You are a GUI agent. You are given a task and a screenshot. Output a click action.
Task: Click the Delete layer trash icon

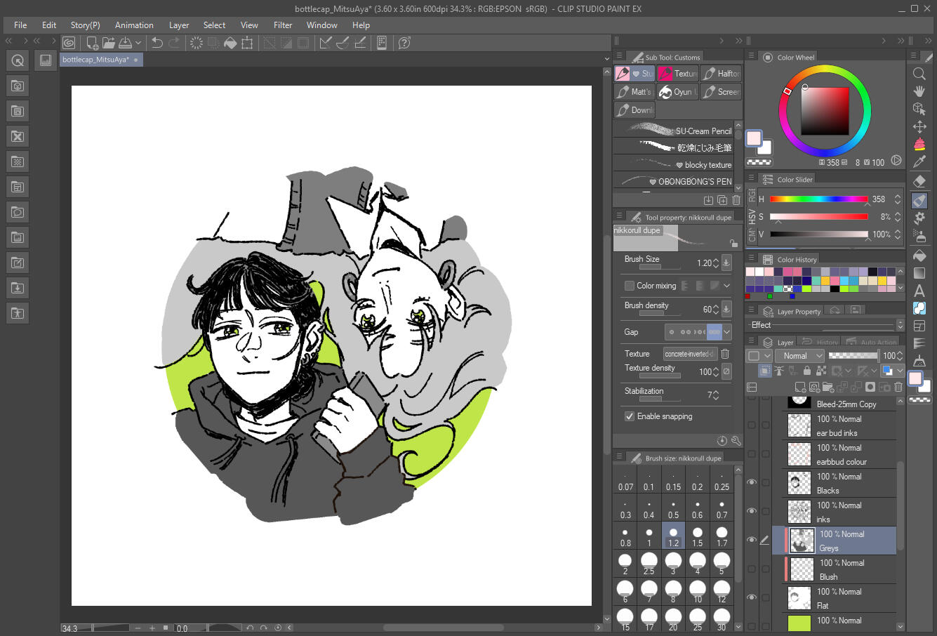(897, 387)
